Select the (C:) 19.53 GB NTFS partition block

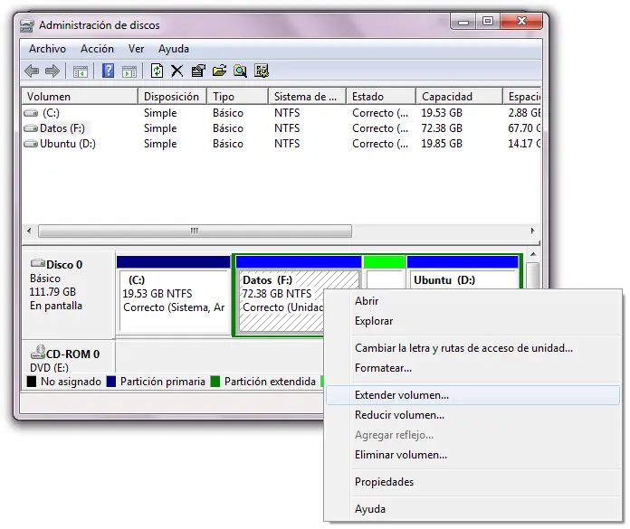click(174, 294)
